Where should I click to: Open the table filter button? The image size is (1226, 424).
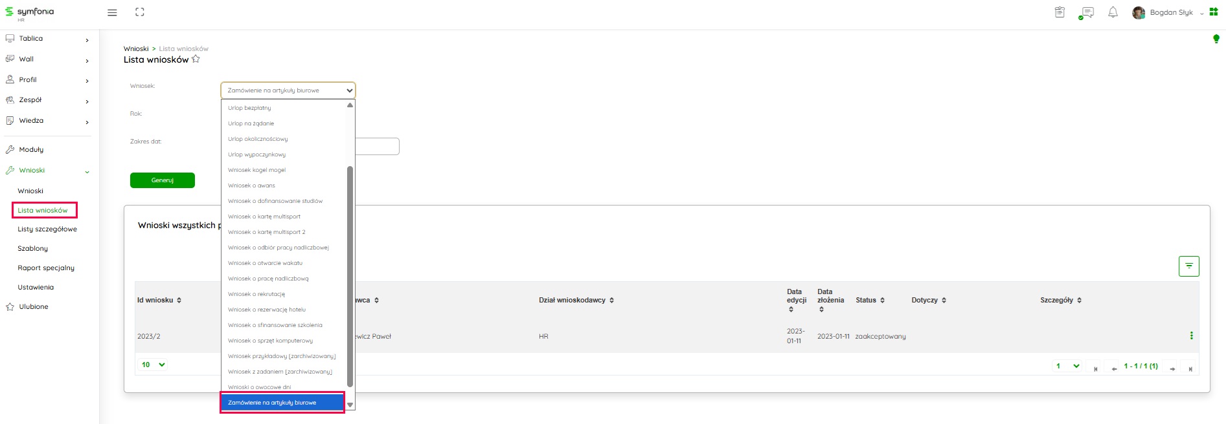pyautogui.click(x=1188, y=266)
